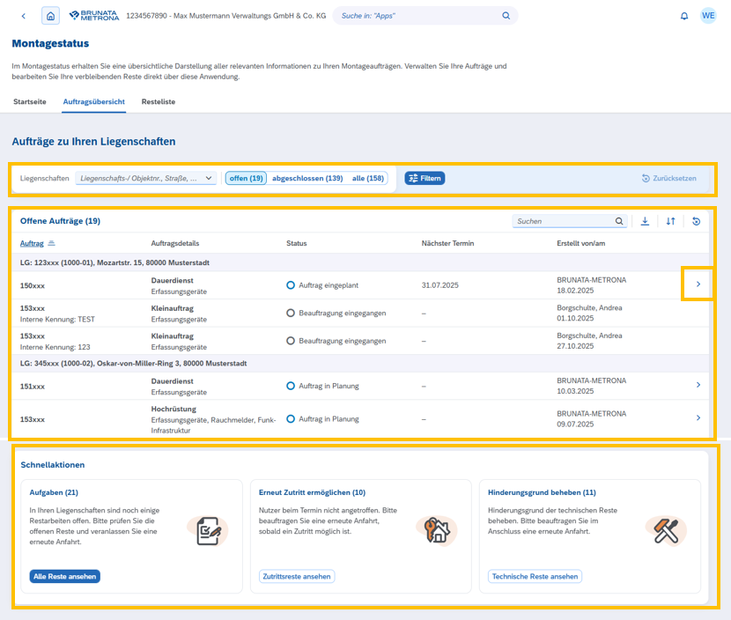Go to the Startseite tab
This screenshot has width=731, height=620.
pos(30,102)
